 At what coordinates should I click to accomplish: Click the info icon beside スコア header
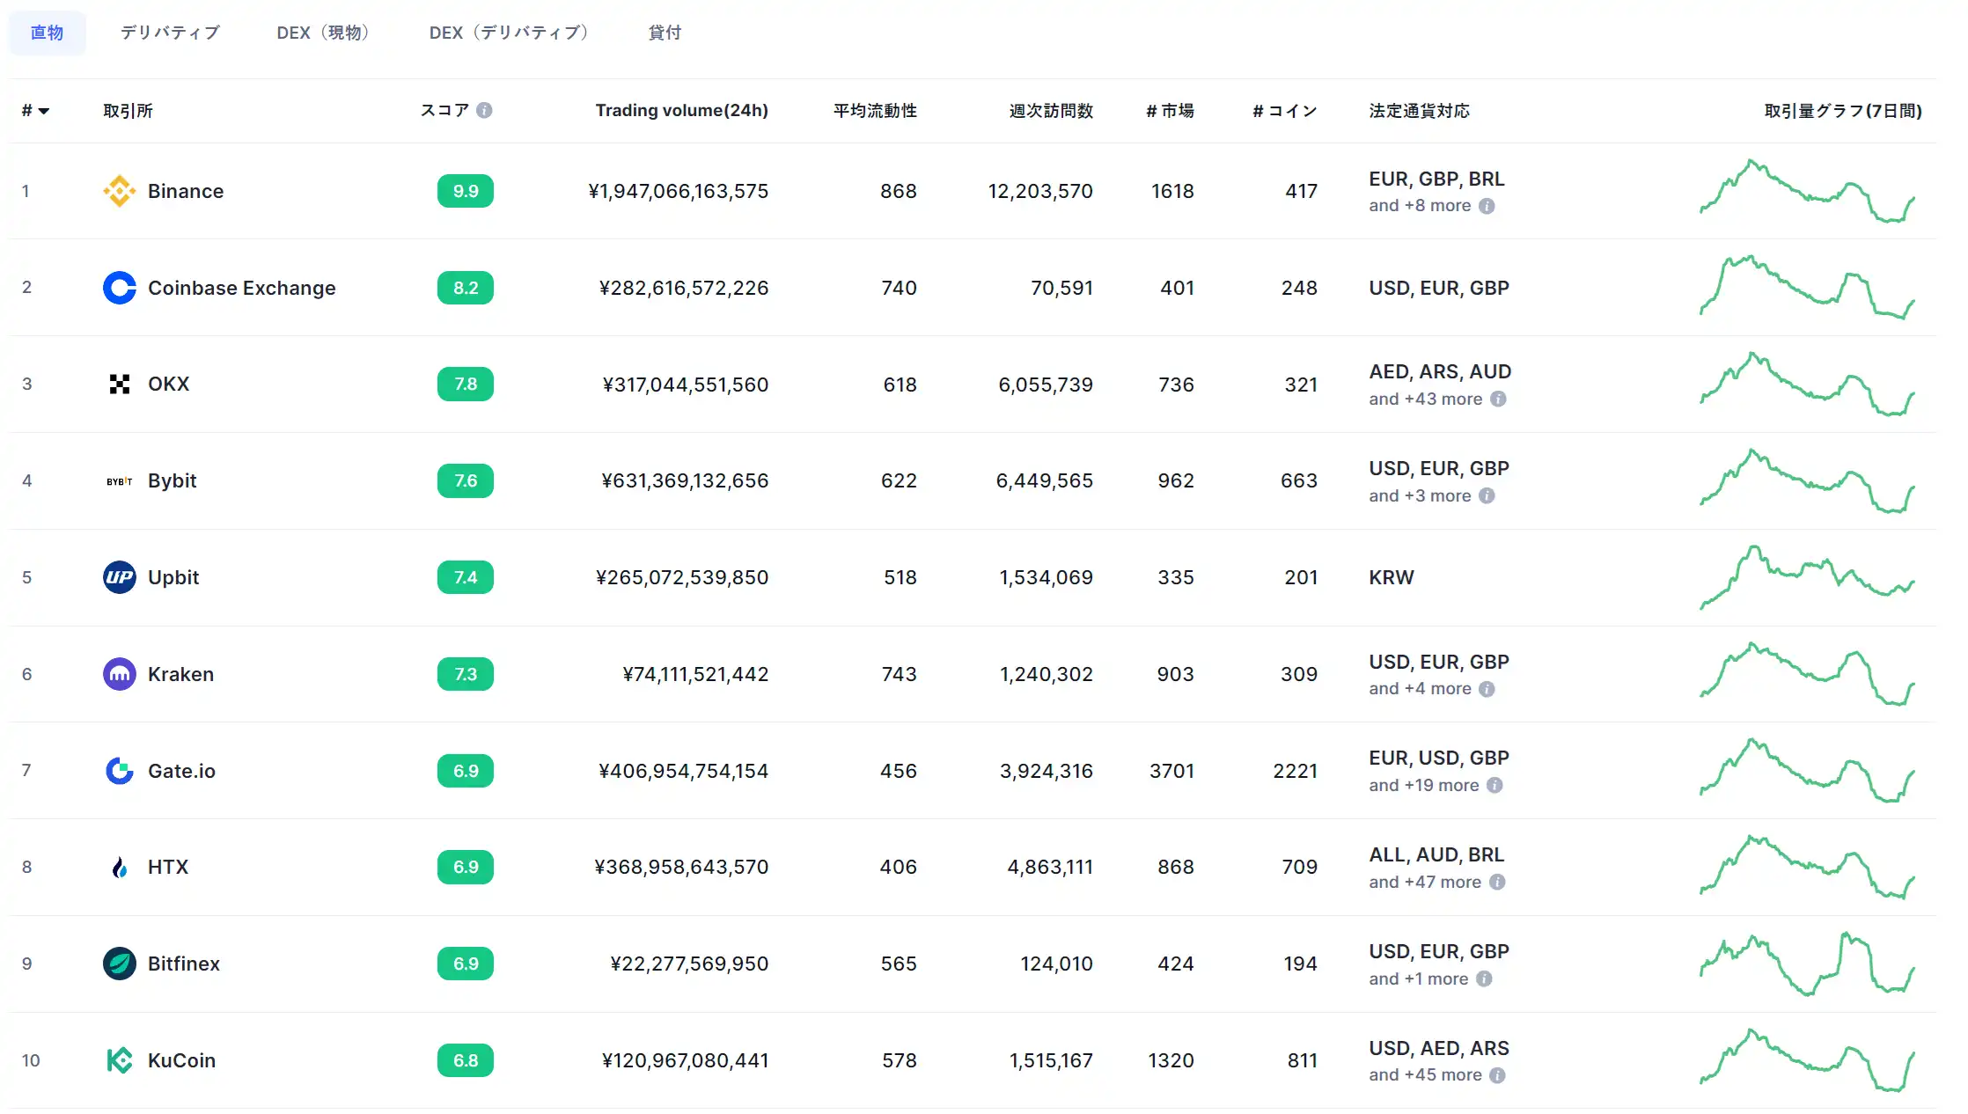coord(484,110)
